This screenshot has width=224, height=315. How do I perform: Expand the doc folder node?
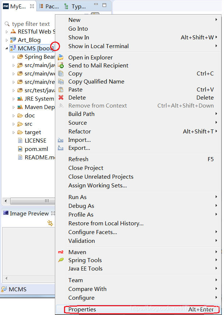(x=13, y=116)
